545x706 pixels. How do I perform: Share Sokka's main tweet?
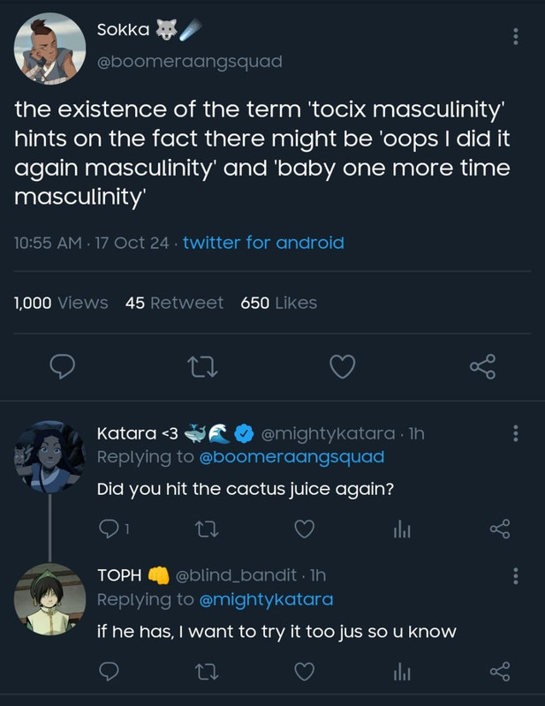point(482,364)
